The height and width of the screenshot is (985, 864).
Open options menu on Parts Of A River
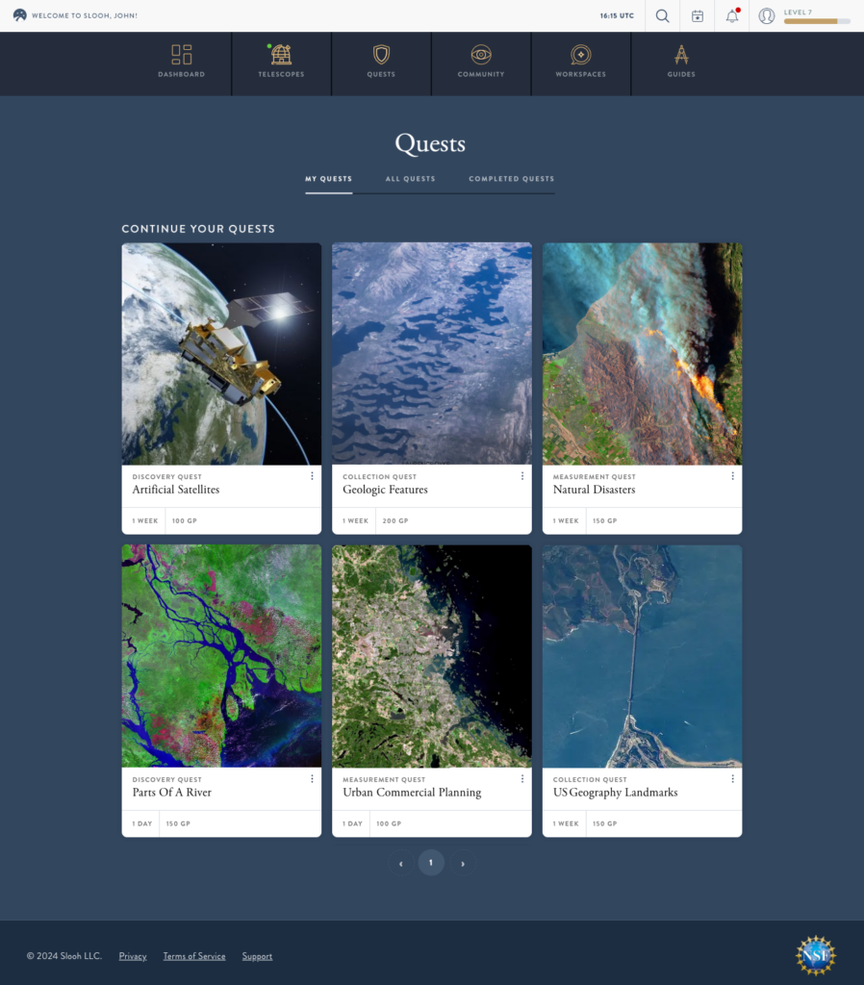(x=312, y=778)
